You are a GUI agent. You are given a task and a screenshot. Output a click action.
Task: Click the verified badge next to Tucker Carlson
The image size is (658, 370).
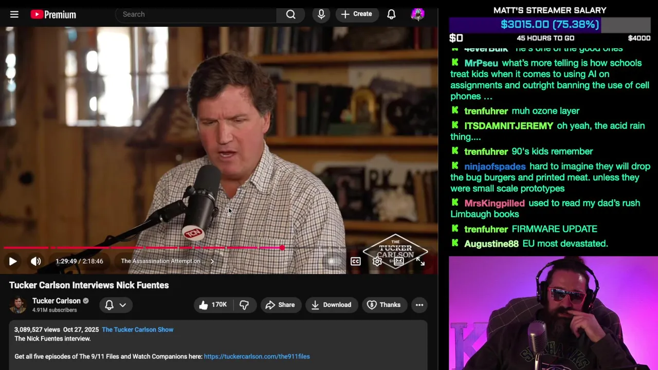[86, 301]
